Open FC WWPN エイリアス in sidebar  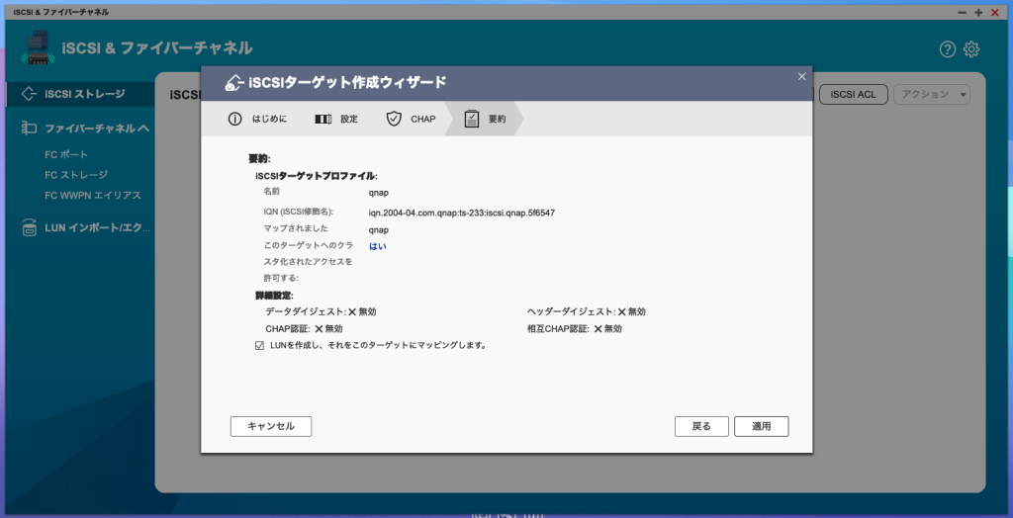click(x=93, y=196)
